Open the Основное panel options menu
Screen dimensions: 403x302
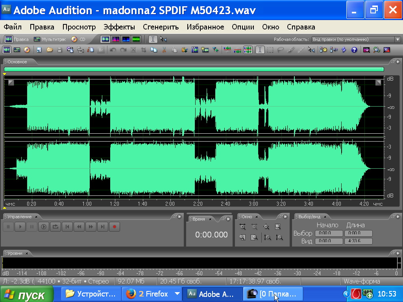tap(398, 62)
